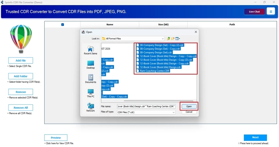Click the horizontal scrollbar in file list
The height and width of the screenshot is (147, 279).
158,101
